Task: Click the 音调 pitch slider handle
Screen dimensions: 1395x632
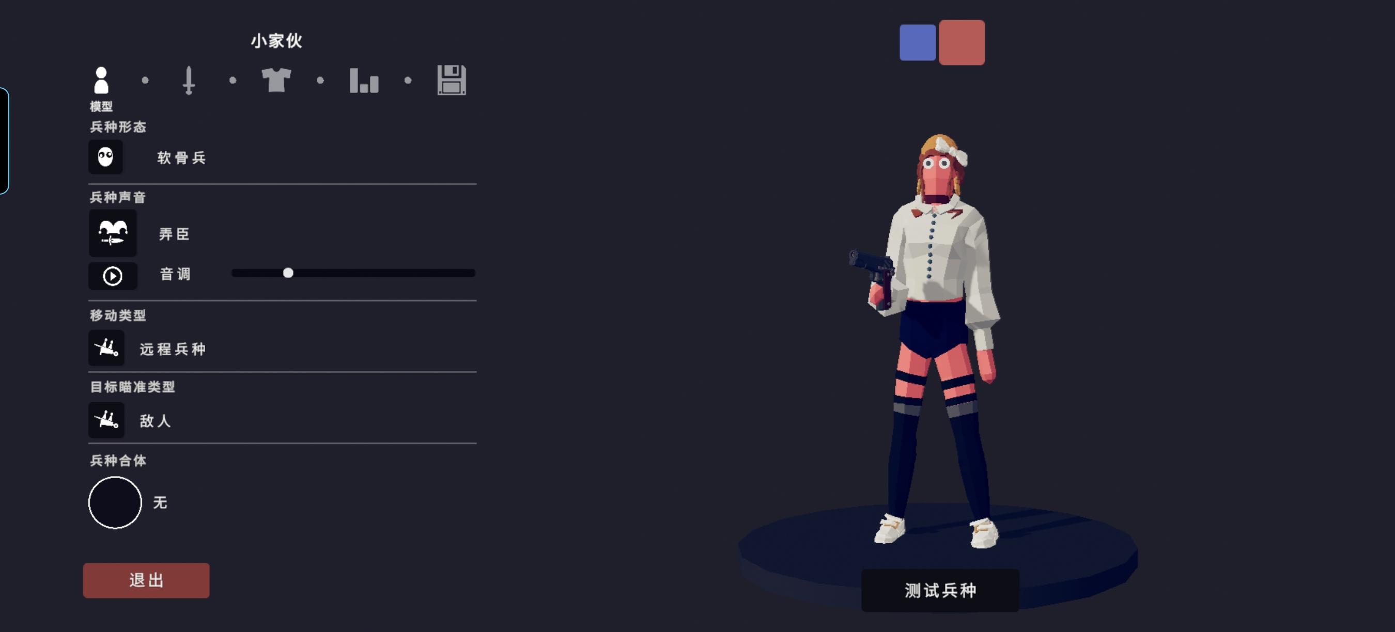Action: (288, 273)
